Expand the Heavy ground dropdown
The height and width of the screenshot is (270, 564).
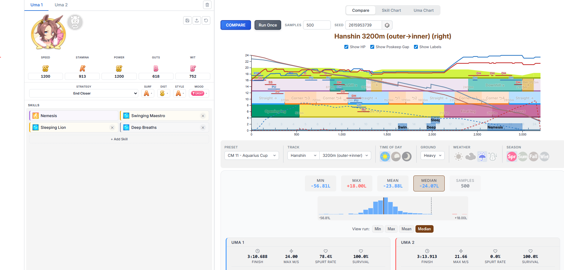(x=432, y=156)
